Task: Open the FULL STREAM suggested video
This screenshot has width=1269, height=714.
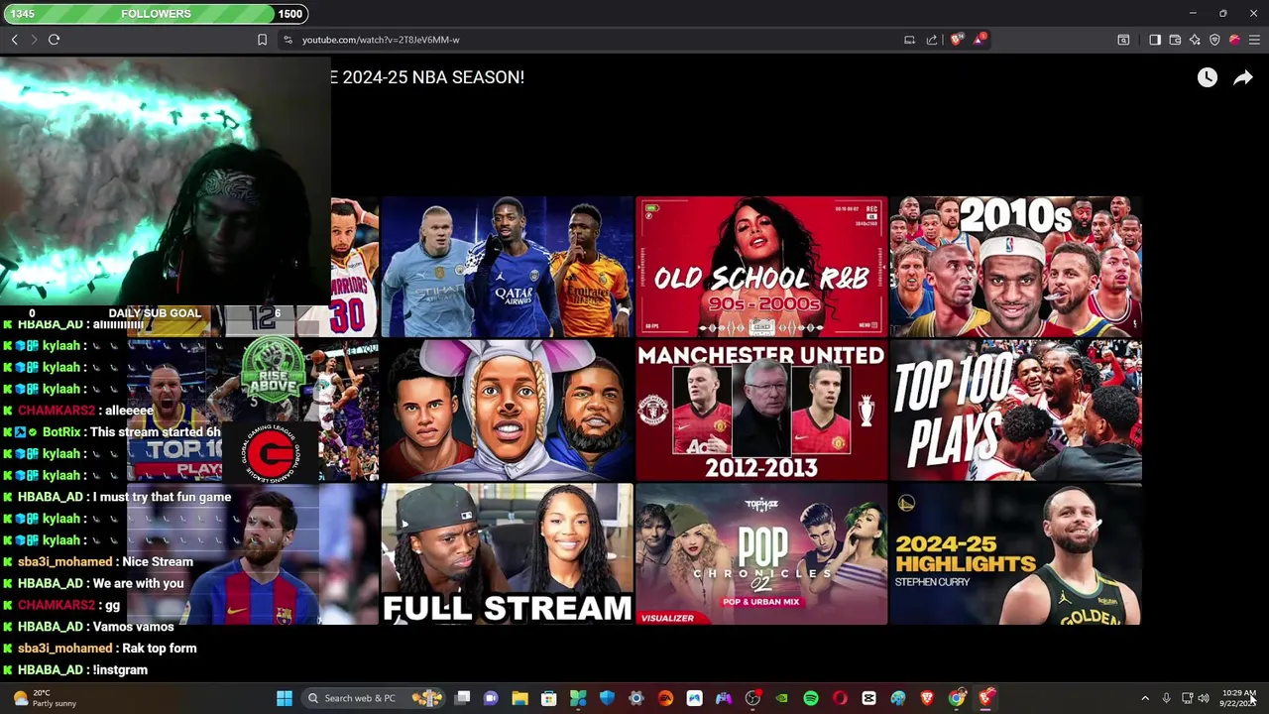Action: (x=507, y=554)
